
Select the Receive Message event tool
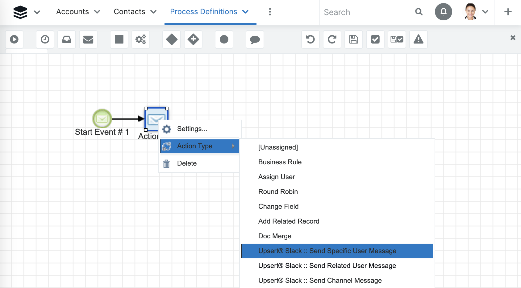[x=67, y=39]
